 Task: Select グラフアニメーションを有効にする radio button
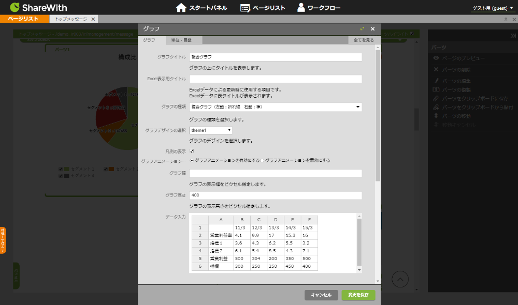pyautogui.click(x=192, y=160)
